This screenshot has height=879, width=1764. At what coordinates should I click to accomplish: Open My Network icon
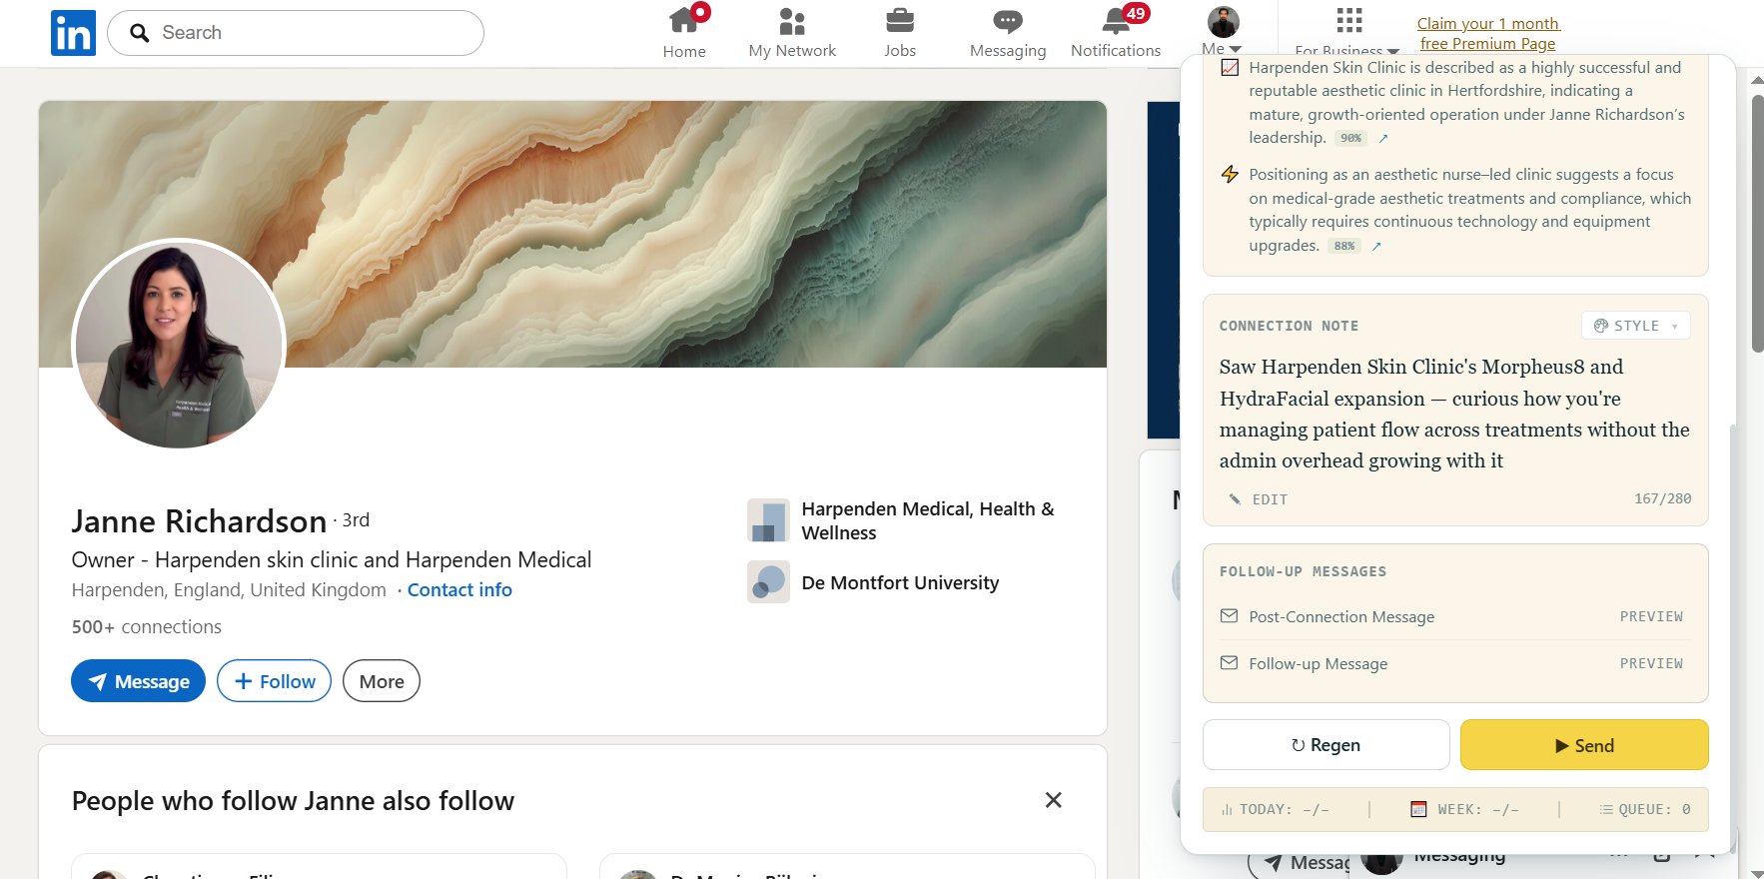(x=792, y=21)
